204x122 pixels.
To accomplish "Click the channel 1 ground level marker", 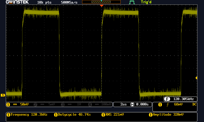I will click(3, 95).
